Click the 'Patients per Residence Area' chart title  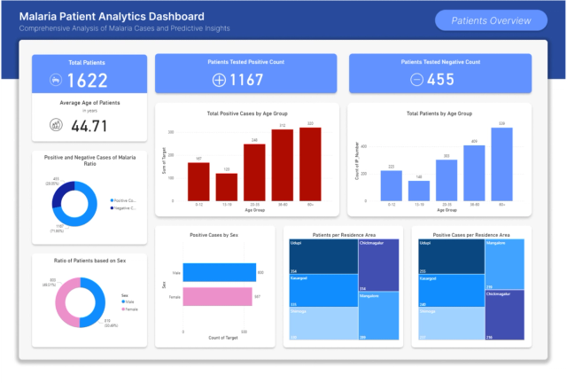(x=344, y=235)
